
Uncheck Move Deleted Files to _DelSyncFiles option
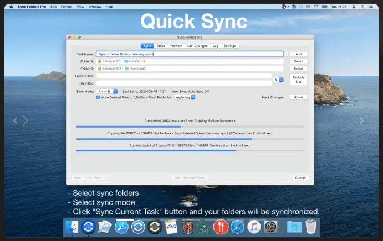[x=98, y=97]
